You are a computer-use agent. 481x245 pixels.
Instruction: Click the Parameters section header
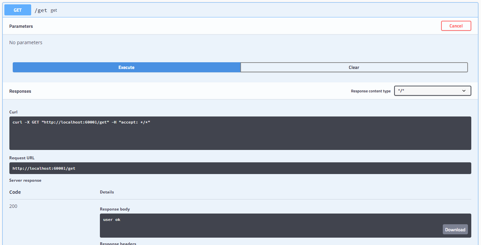tap(21, 26)
